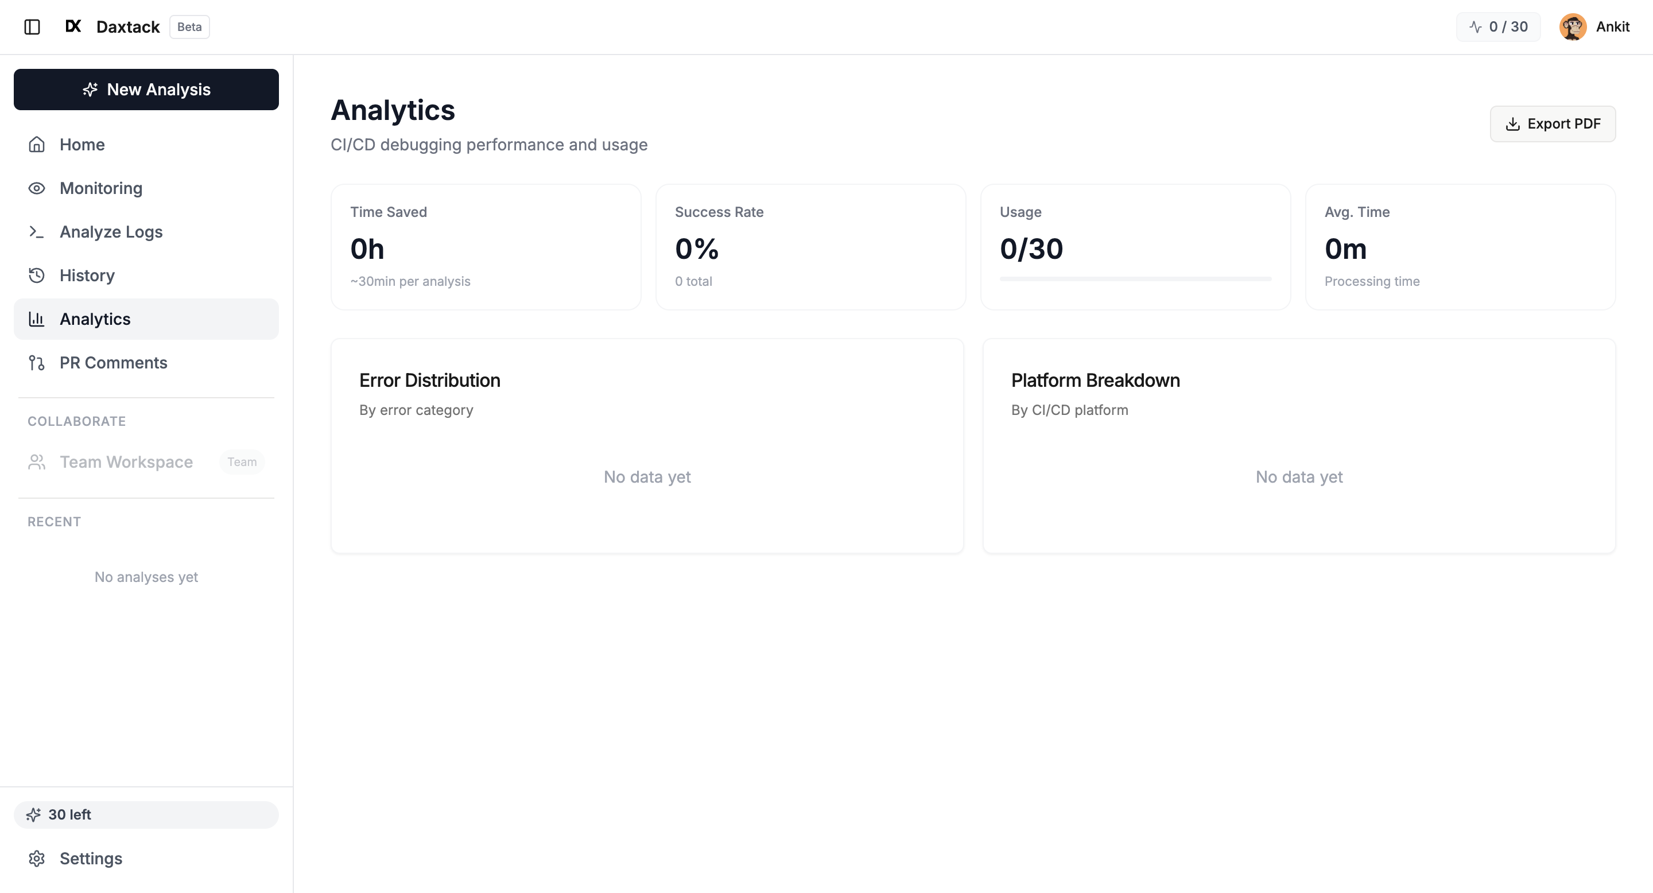
Task: Open Analyze Logs via terminal icon
Action: coord(37,232)
